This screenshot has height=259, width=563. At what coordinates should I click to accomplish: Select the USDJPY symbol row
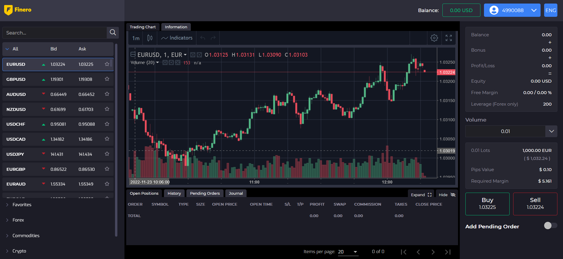point(58,154)
